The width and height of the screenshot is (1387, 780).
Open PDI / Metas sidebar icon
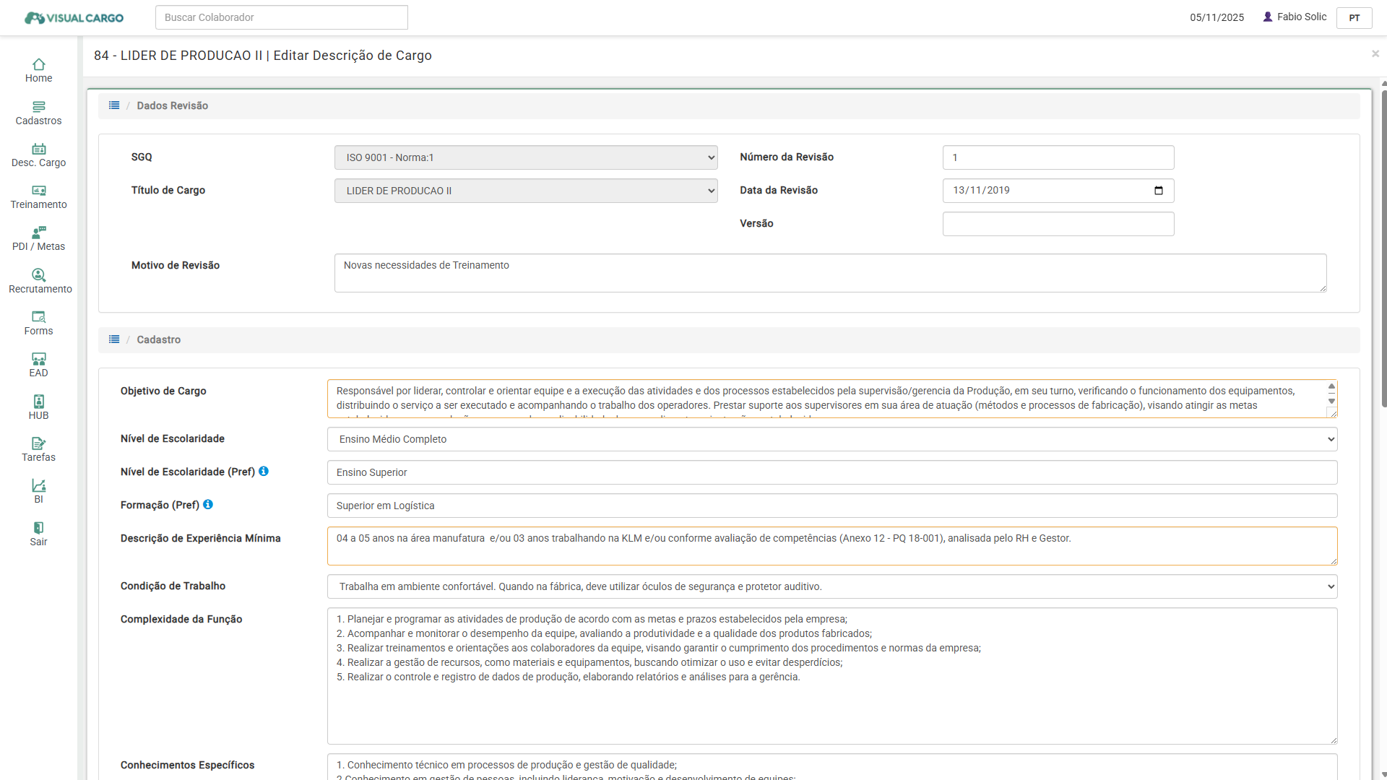point(38,233)
